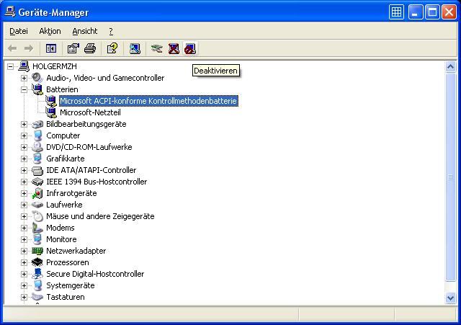Viewport: 461px width, 325px height.
Task: Click the scrollbar up arrow
Action: click(450, 66)
